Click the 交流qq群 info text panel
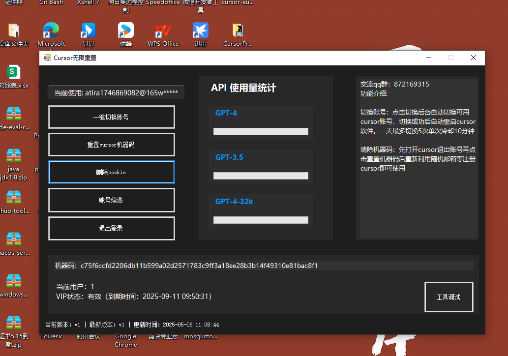The image size is (508, 356). [418, 159]
